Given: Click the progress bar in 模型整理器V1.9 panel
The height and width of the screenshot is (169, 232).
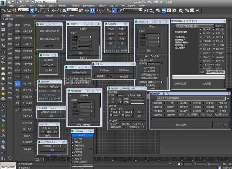Looking at the screenshot, I should point(198,77).
